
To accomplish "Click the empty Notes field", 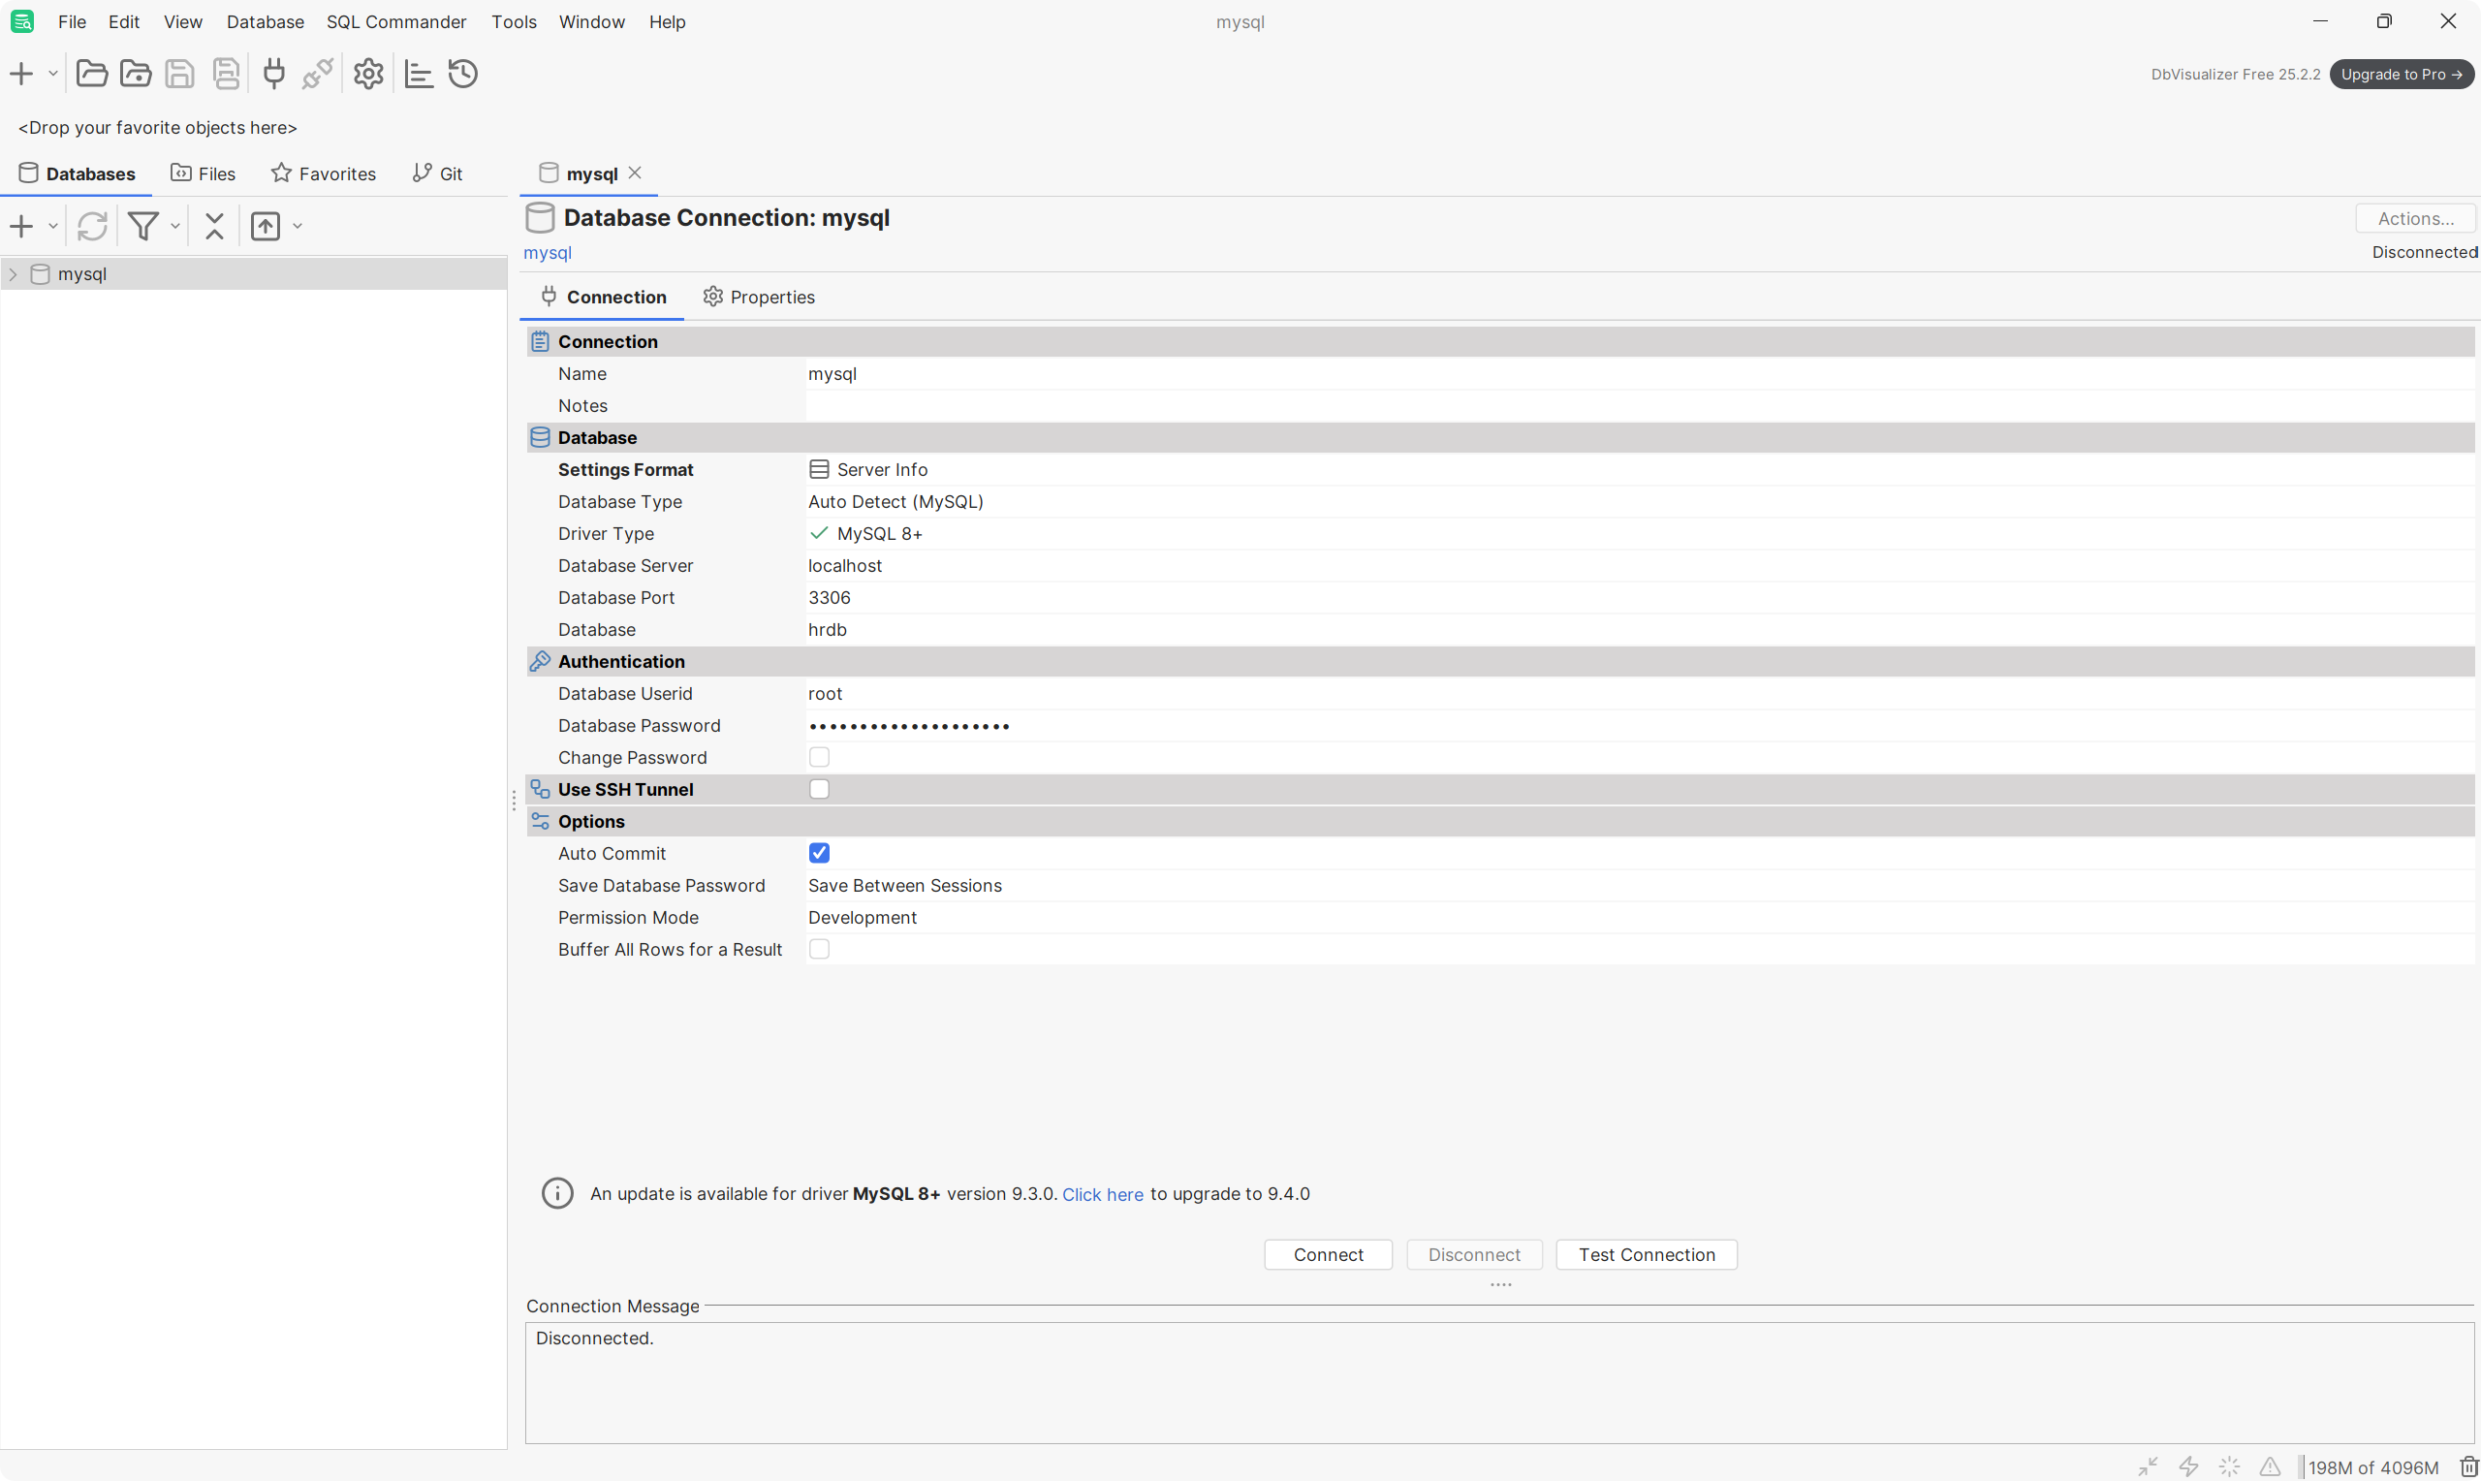I will pyautogui.click(x=1640, y=406).
